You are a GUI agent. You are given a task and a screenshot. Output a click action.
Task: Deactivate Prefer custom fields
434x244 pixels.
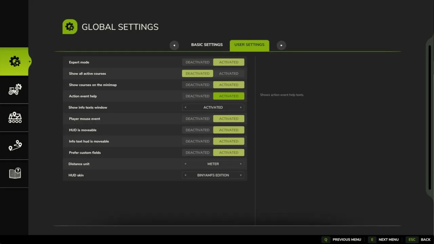click(x=198, y=152)
